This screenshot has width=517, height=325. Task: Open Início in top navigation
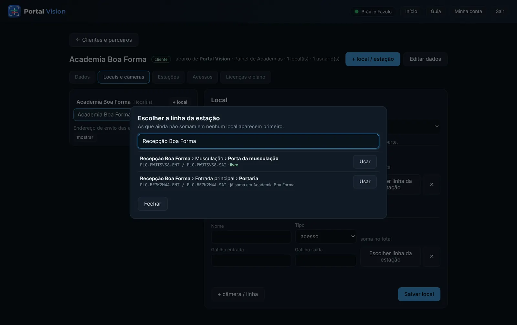click(411, 12)
